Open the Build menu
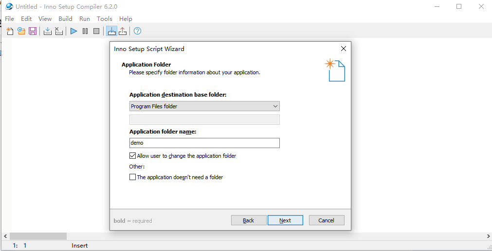The image size is (492, 251). 65,19
